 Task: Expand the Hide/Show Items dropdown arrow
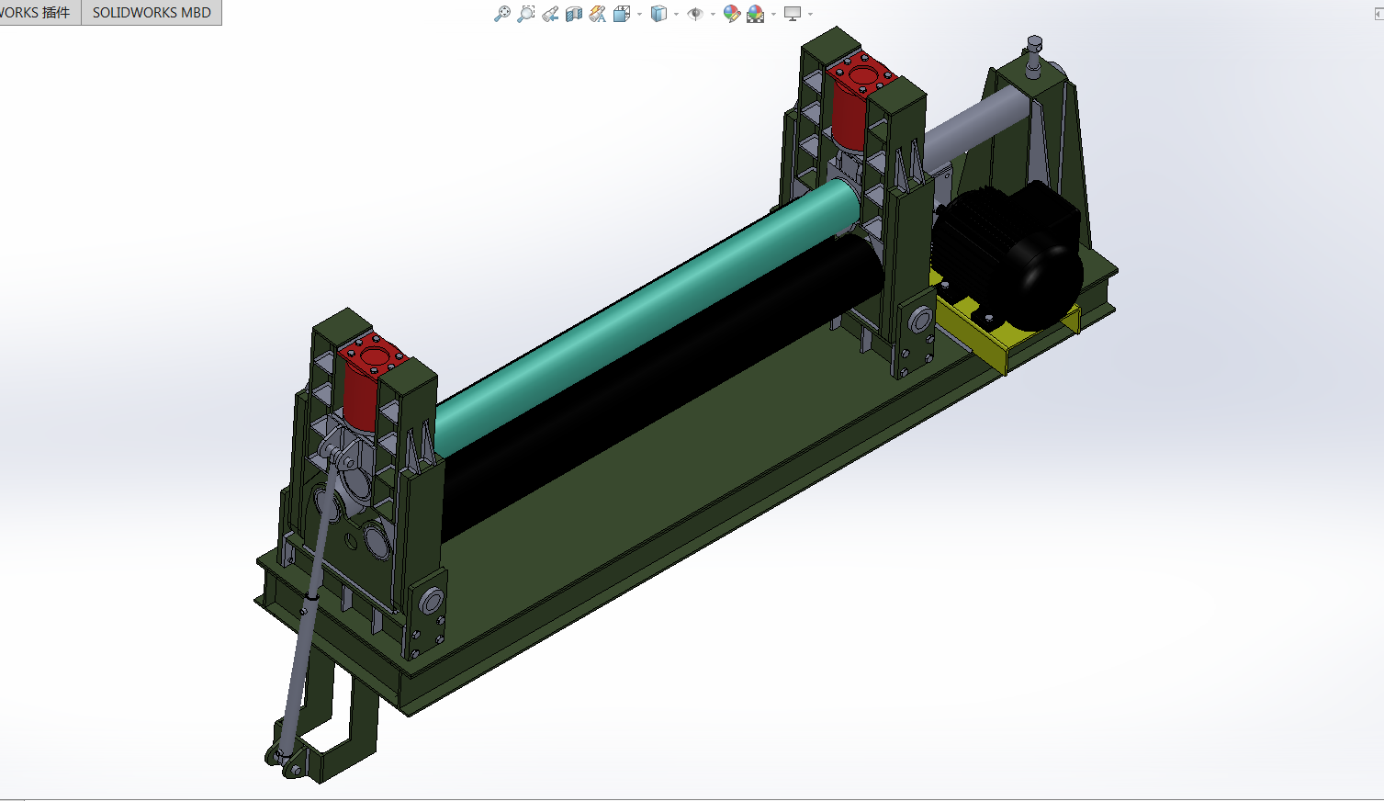pyautogui.click(x=713, y=14)
